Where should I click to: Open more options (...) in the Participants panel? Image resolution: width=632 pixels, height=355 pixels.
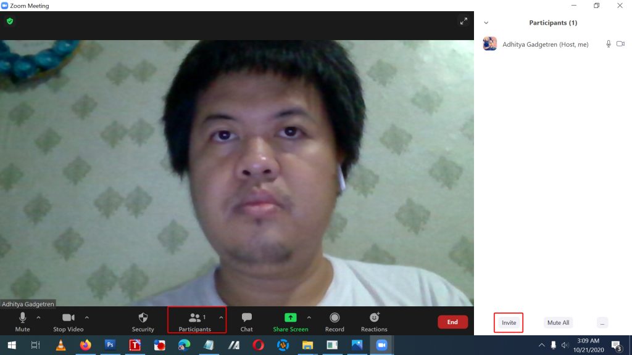point(602,322)
